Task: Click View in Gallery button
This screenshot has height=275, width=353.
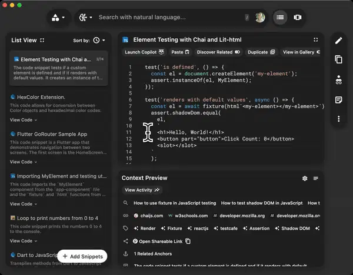Action: coord(301,52)
